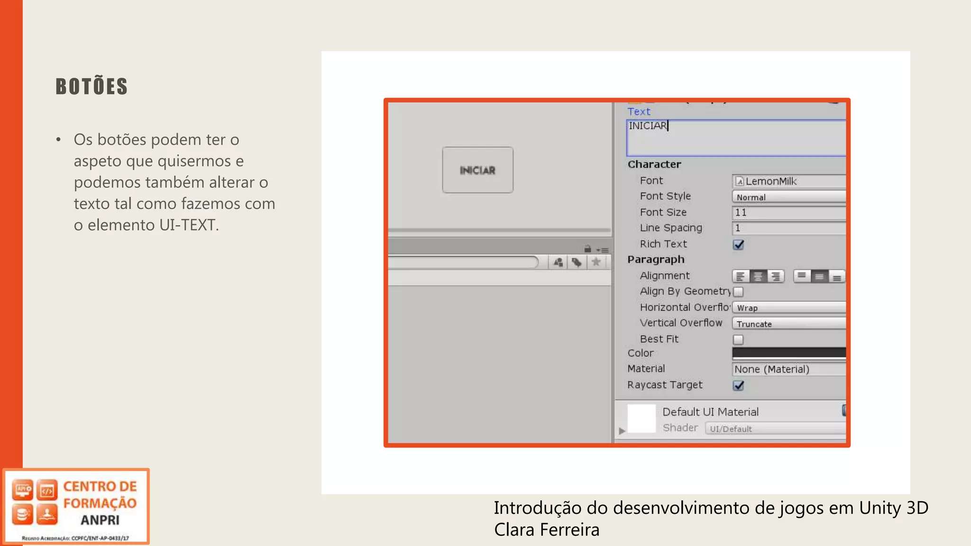Open Horizontal Overflow Wrap dropdown

789,308
